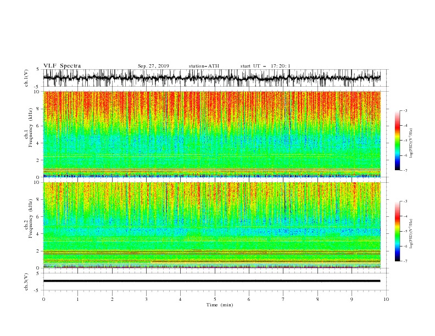Click the "-7" label on ch.1 color scale

tap(405, 170)
